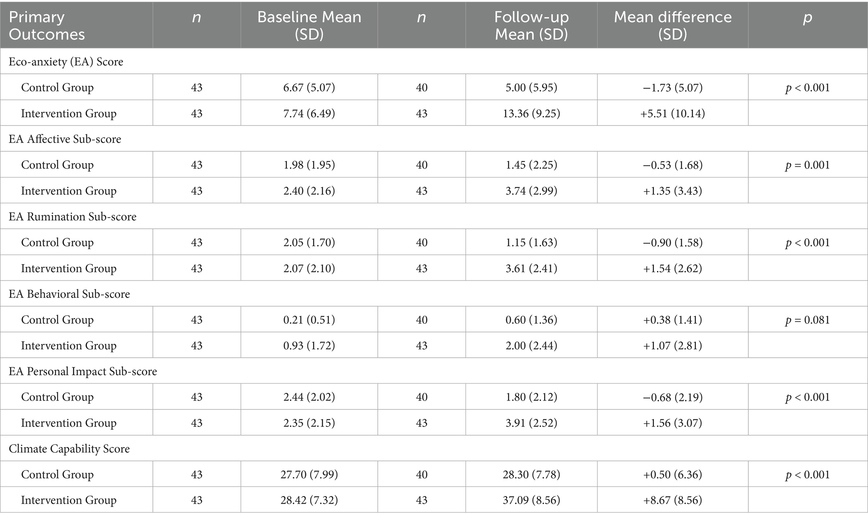This screenshot has width=868, height=520.
Task: Select the Eco-anxiety (EA) Score section row
Action: pyautogui.click(x=66, y=62)
